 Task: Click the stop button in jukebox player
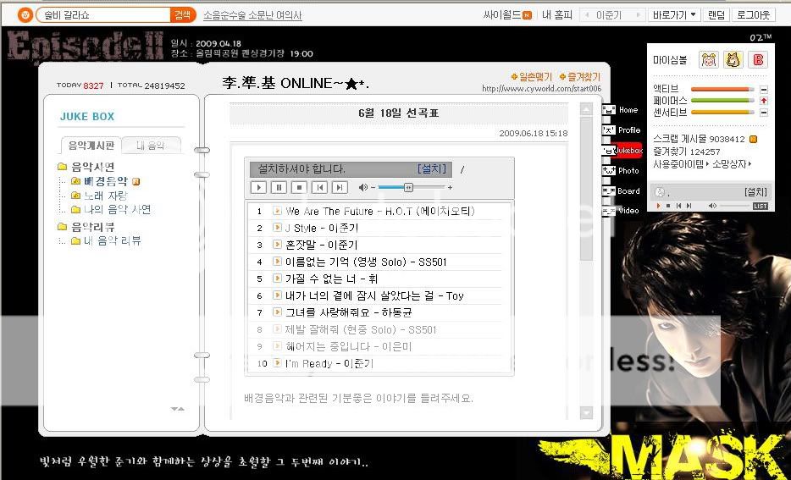click(298, 187)
